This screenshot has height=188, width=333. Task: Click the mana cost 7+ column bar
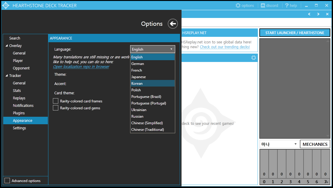[325, 164]
